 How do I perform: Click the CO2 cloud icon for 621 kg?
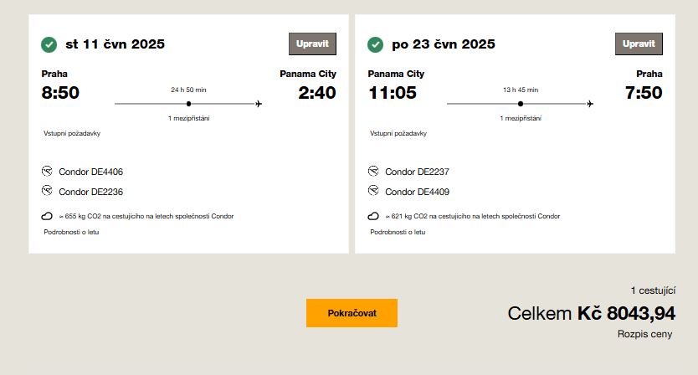point(374,216)
